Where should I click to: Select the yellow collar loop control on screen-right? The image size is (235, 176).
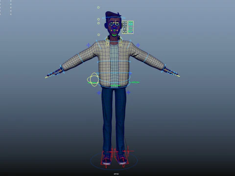[121, 41]
